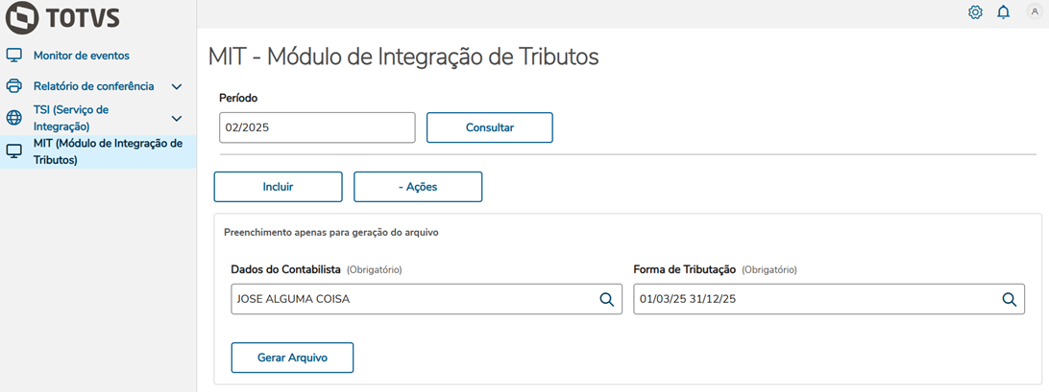Open the user profile avatar
Screen dimensions: 1049x392
[x=1034, y=12]
